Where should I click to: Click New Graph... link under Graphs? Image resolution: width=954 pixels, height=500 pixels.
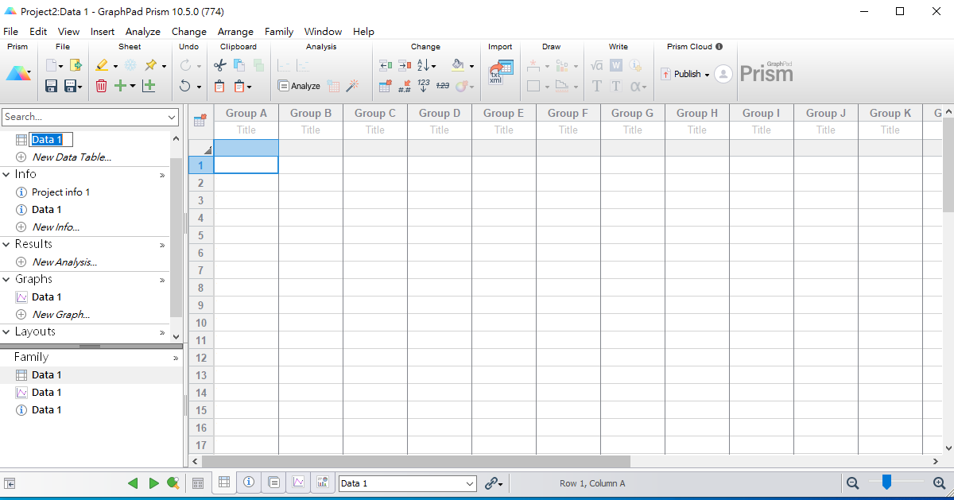pyautogui.click(x=60, y=315)
